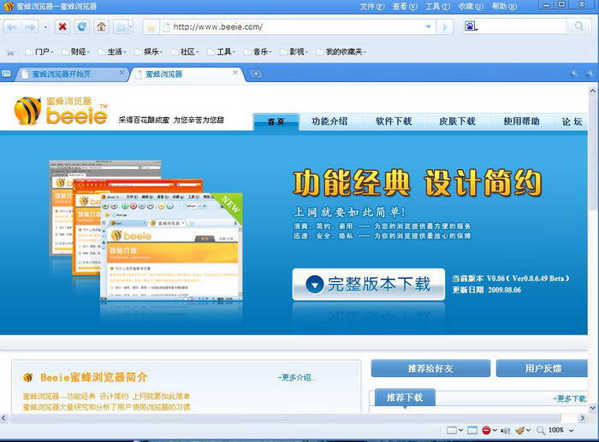The width and height of the screenshot is (599, 442).
Task: Open the 收藏 menu
Action: coord(471,7)
